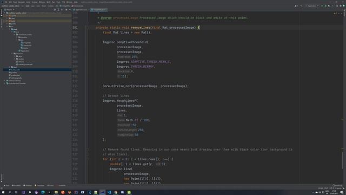Open the Run tool window button
Image resolution: width=346 pixels, height=195 pixels.
point(6,185)
